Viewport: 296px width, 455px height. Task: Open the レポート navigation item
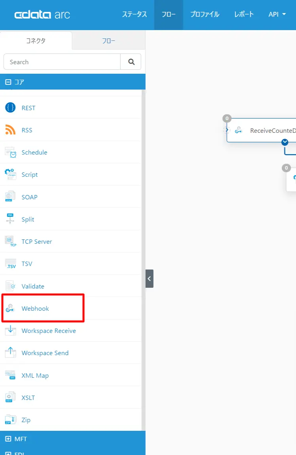[244, 14]
